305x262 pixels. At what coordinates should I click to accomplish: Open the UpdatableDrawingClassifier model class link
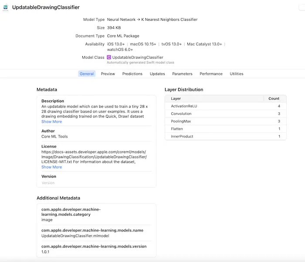[x=138, y=57]
